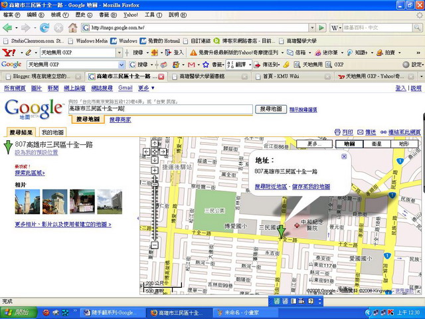Screen dimensions: 425x319
Task: Switch map to 衛星 satellite view
Action: (377, 144)
